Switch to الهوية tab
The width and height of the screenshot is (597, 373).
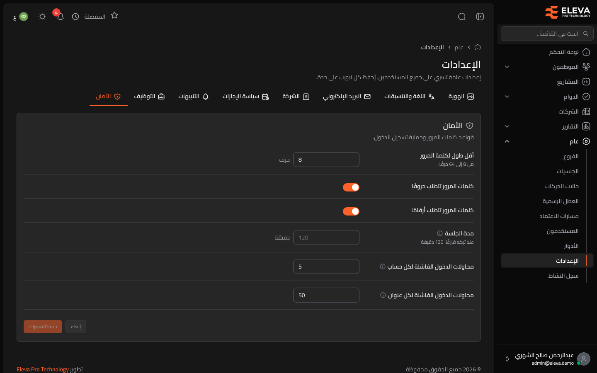point(461,97)
